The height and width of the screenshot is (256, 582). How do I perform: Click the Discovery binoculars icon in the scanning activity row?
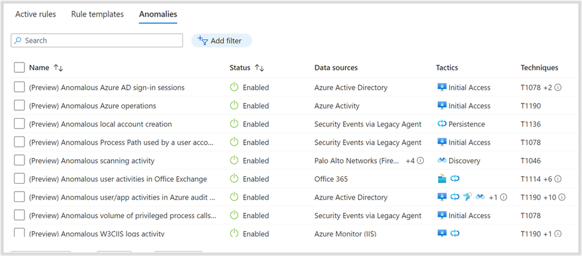(442, 160)
